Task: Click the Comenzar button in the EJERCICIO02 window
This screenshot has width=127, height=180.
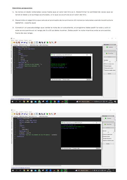Action: point(108,118)
